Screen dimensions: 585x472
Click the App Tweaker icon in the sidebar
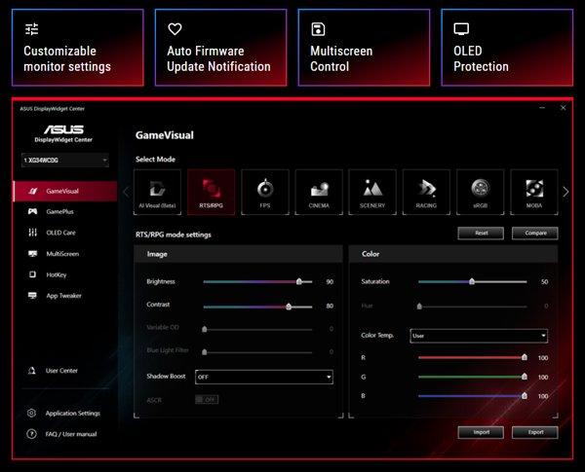point(32,296)
